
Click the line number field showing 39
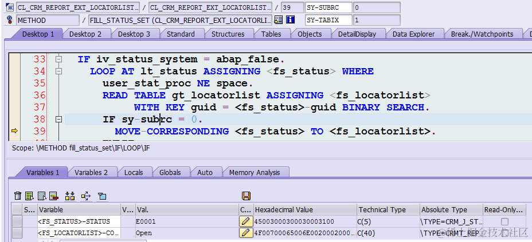click(292, 7)
